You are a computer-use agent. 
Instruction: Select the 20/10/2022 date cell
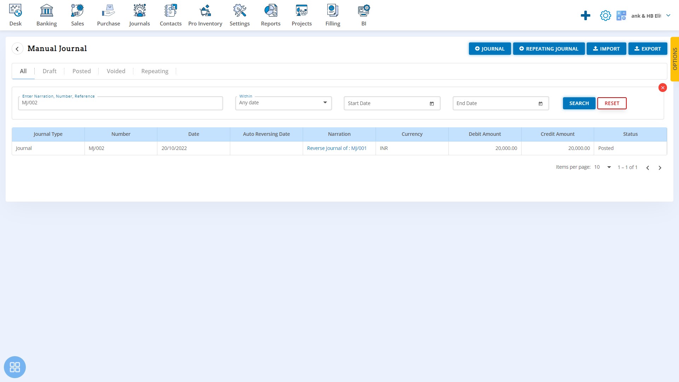pos(194,148)
